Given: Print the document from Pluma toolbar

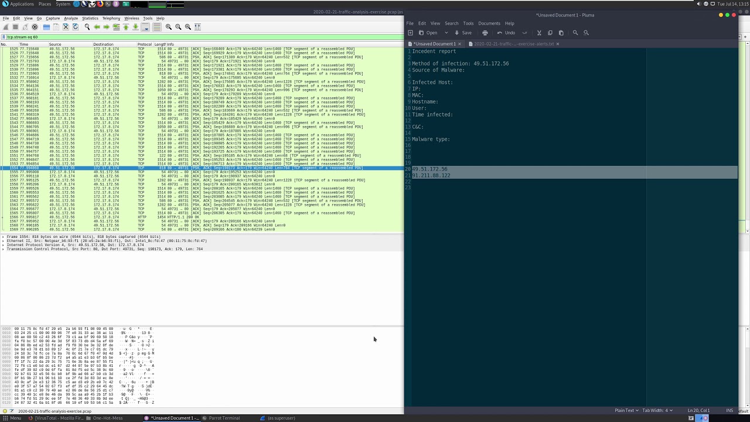Looking at the screenshot, I should (x=485, y=33).
